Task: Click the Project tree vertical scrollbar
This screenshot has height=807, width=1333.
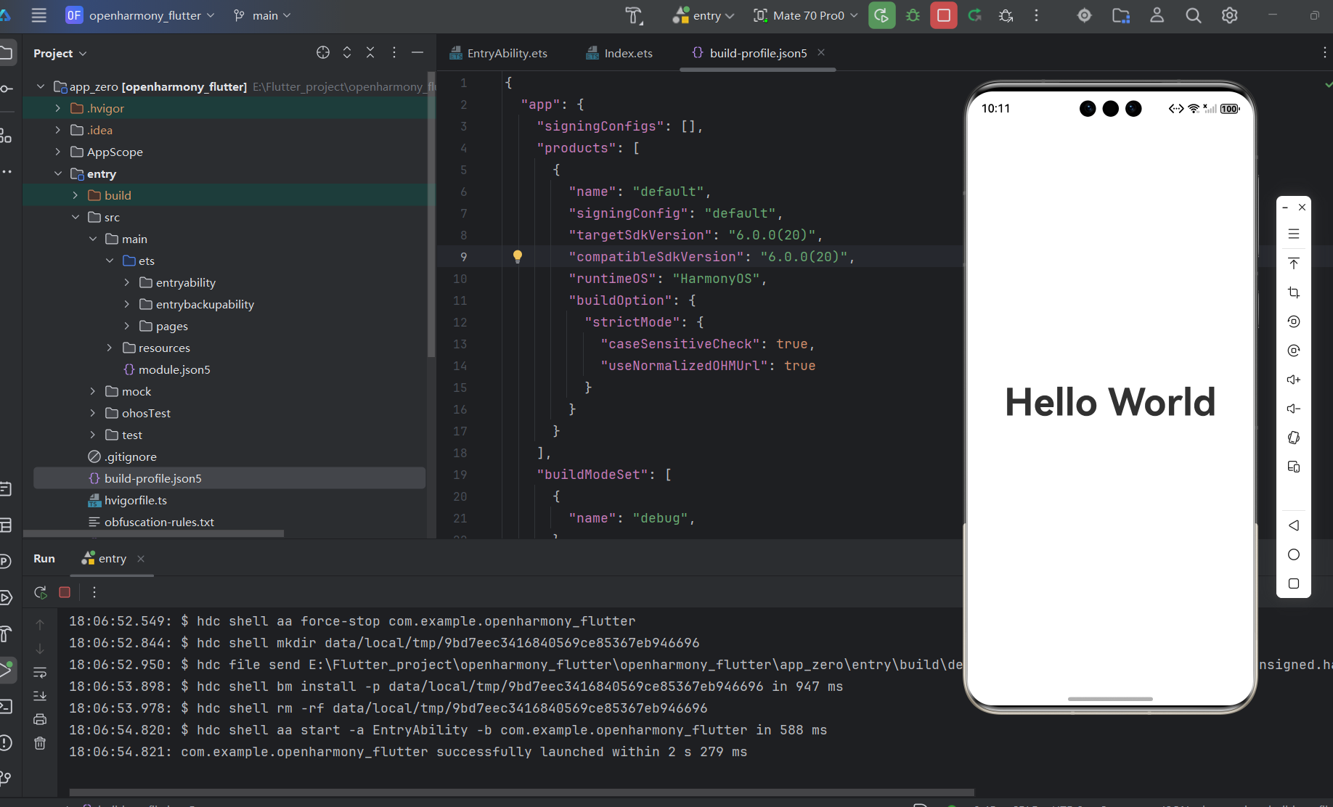Action: (431, 214)
